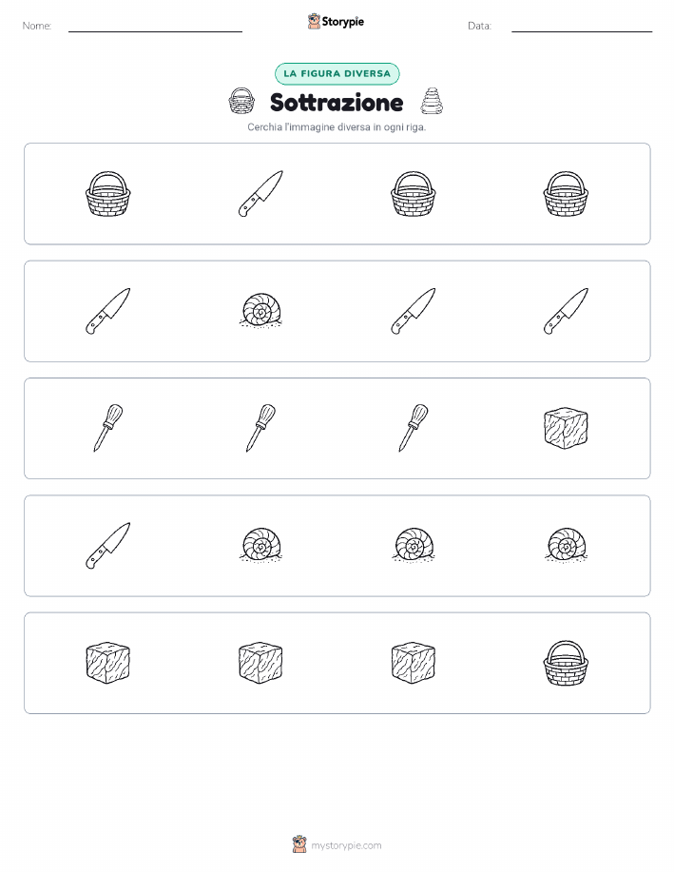Click the knife in the first row
674x872 pixels.
tap(260, 194)
